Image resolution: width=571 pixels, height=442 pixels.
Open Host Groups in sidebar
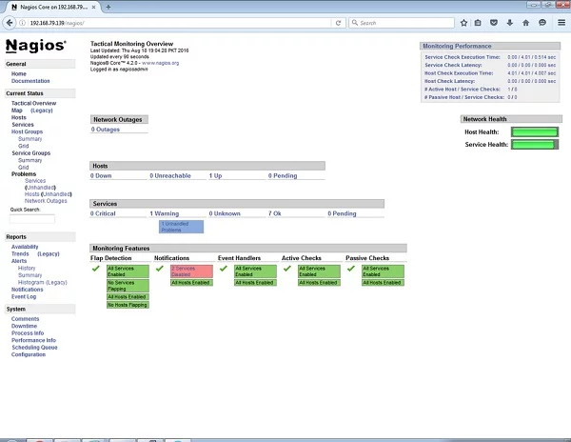pos(27,131)
